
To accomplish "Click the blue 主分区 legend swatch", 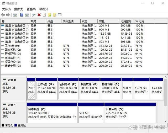I will [x=16, y=125].
